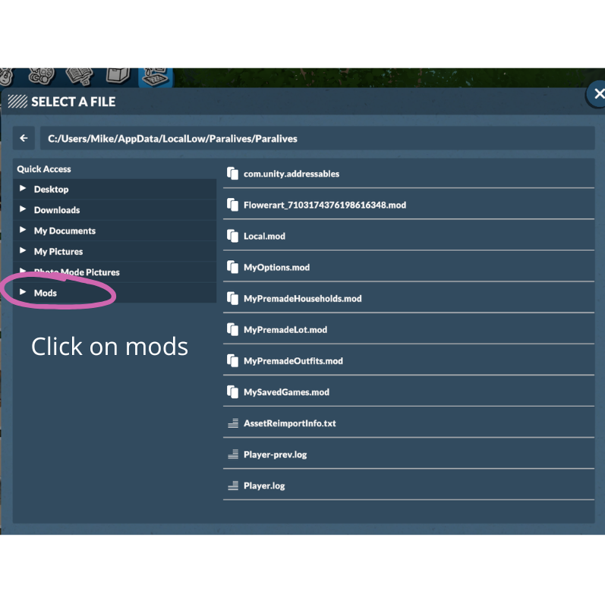
Task: Go back using the left arrow button
Action: click(x=24, y=138)
